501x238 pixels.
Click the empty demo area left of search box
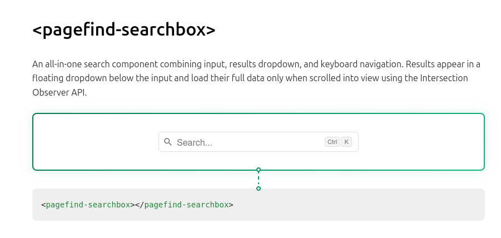tap(96, 142)
